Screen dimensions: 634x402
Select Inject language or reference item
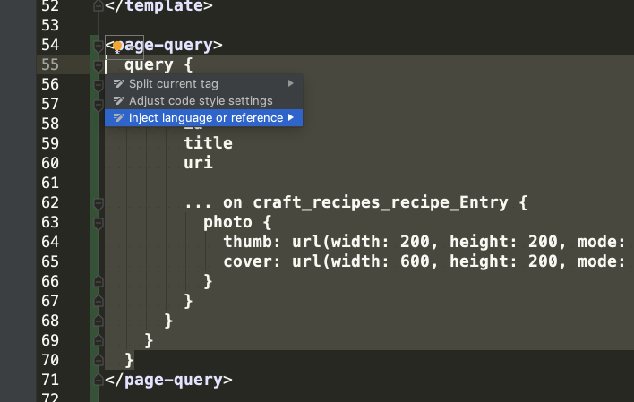205,118
